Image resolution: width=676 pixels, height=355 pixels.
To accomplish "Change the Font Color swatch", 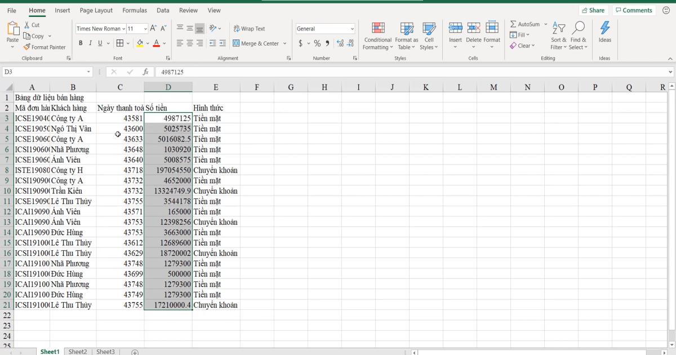I will (157, 43).
